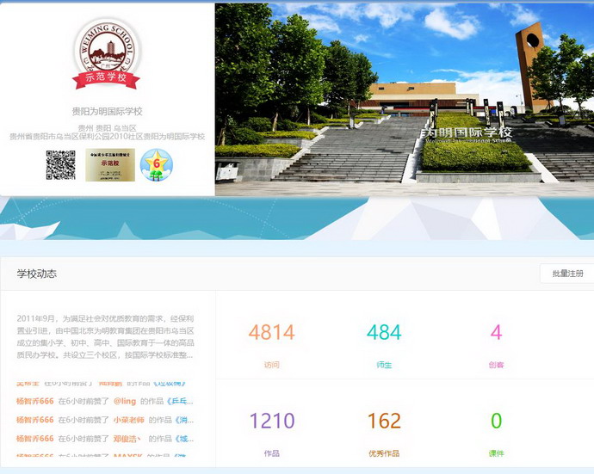Click the 162 优秀作品 count

[x=384, y=421]
